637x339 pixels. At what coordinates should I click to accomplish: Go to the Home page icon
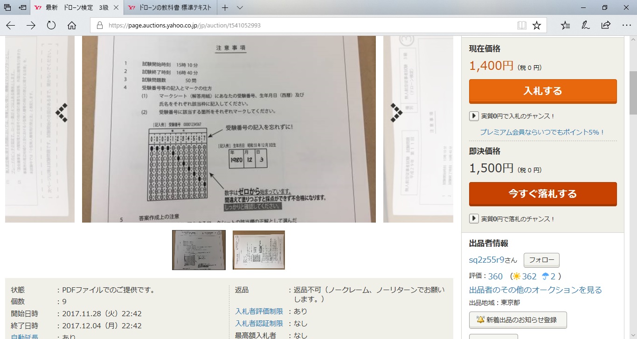[x=72, y=25]
